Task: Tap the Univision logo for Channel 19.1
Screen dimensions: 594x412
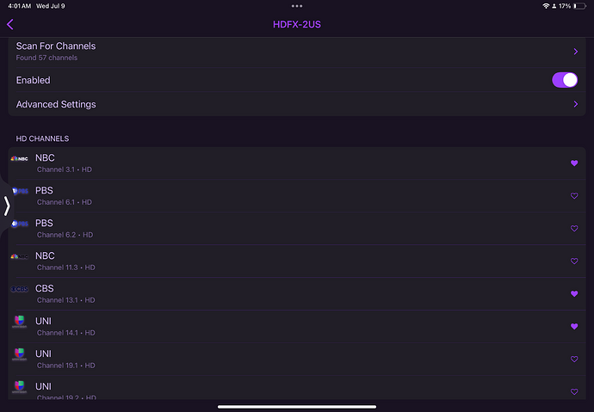Action: coord(19,354)
